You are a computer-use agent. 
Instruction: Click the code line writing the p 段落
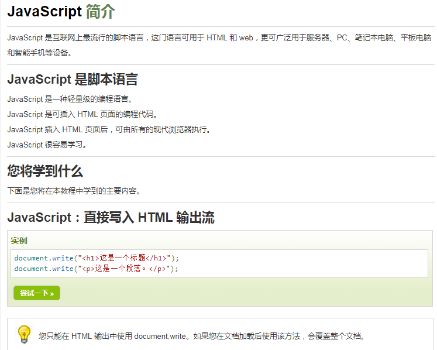(96, 269)
